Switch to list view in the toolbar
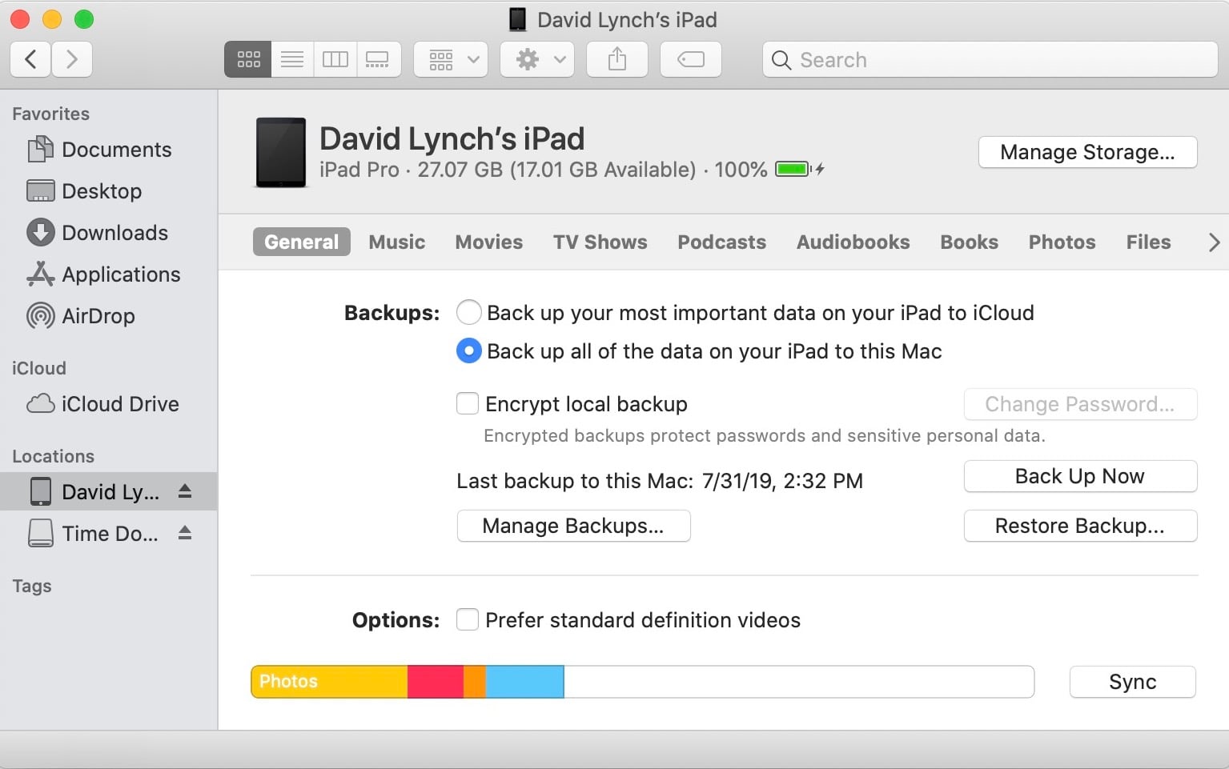 [291, 58]
